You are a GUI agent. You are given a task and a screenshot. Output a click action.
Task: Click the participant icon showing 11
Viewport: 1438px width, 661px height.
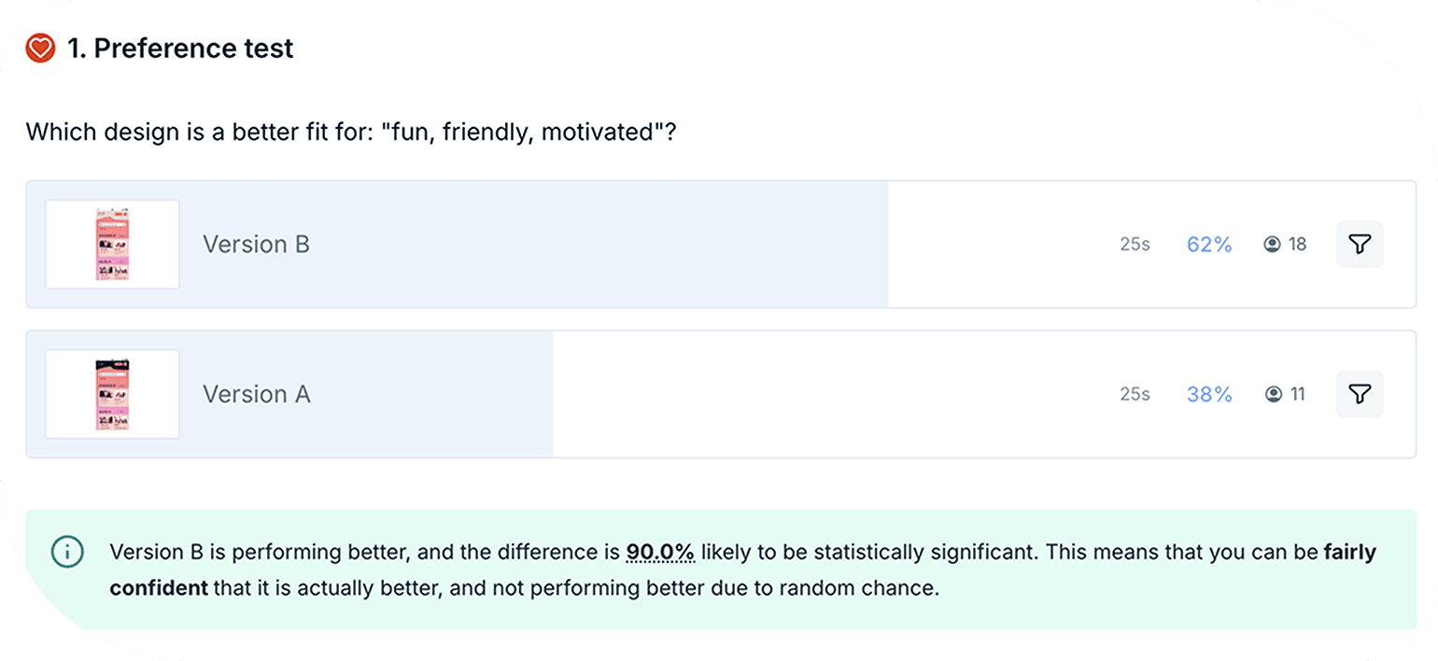1273,394
